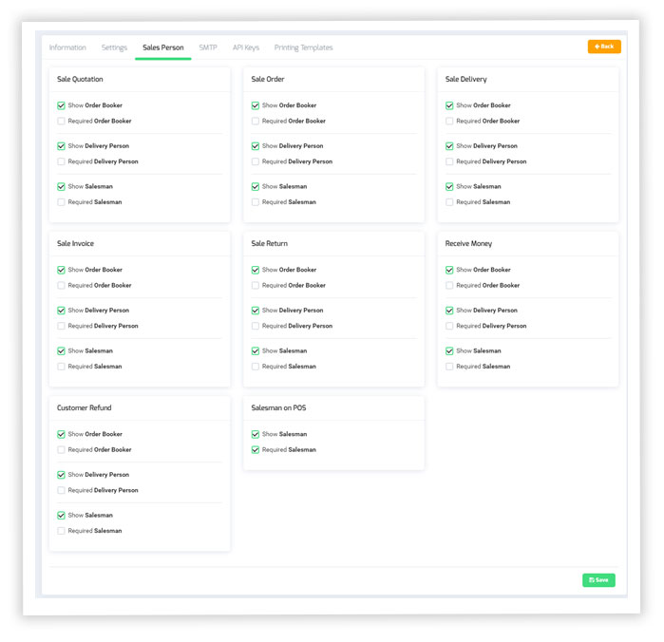Enable Required Order Booker in Sale Order
This screenshot has width=664, height=642.
click(256, 122)
